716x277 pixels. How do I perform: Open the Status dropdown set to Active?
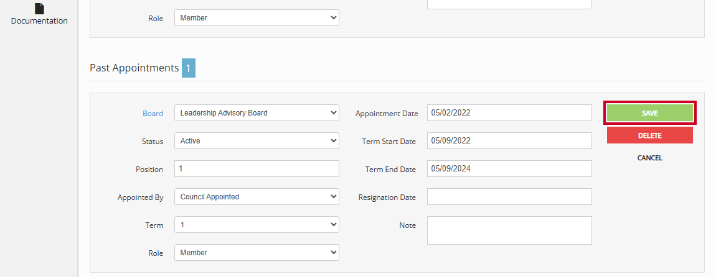257,141
